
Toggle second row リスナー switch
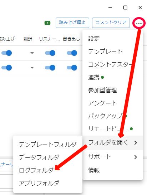[x=50, y=68]
